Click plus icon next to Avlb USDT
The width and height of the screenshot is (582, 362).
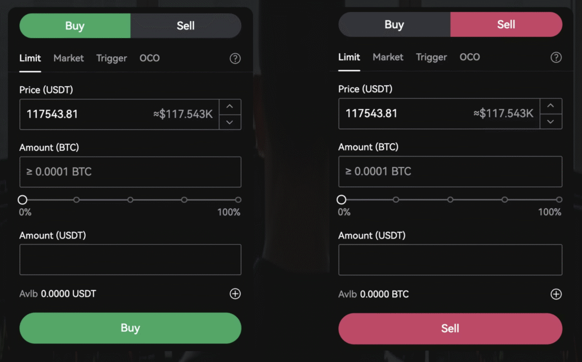235,294
